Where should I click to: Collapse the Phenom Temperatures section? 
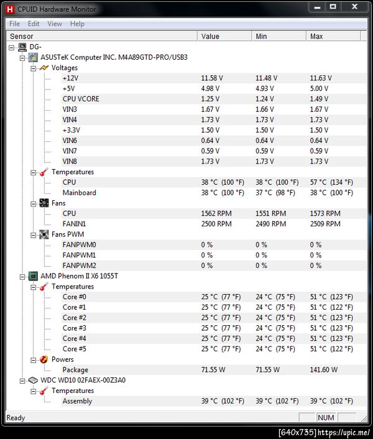pos(34,287)
